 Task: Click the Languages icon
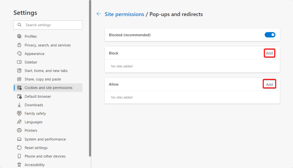point(19,122)
